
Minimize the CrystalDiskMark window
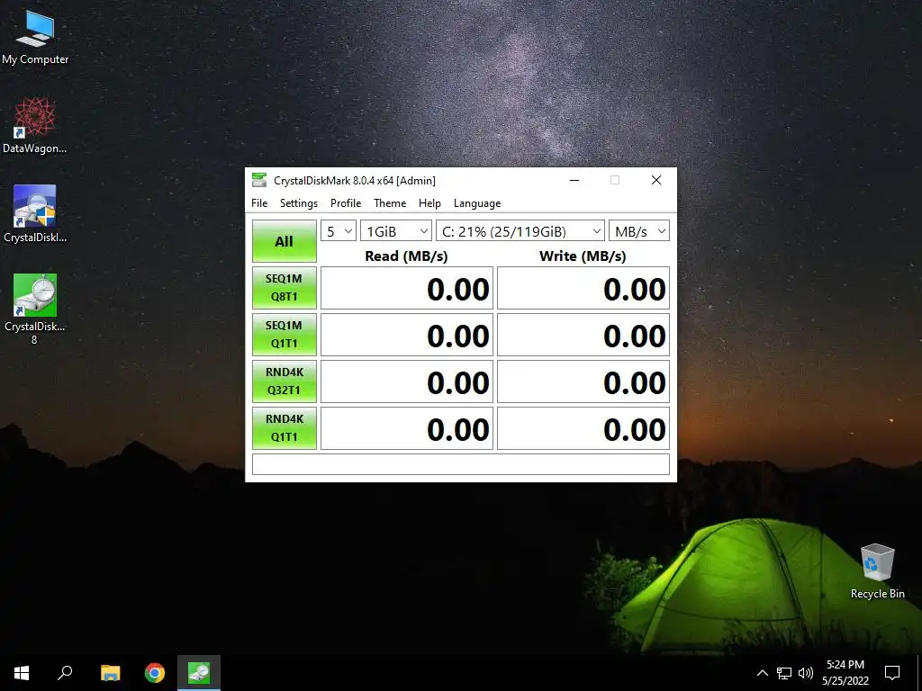[x=574, y=180]
